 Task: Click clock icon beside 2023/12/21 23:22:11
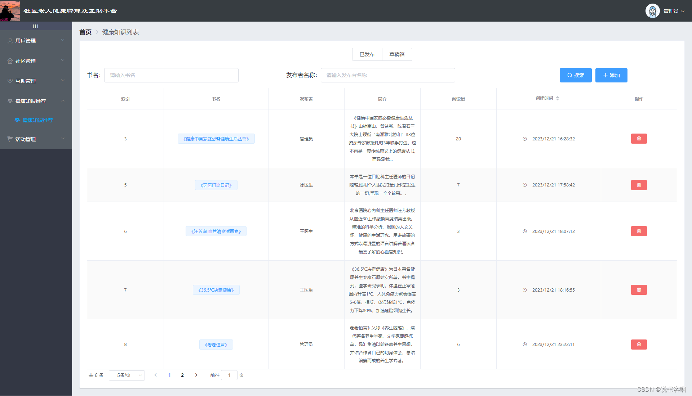(525, 345)
